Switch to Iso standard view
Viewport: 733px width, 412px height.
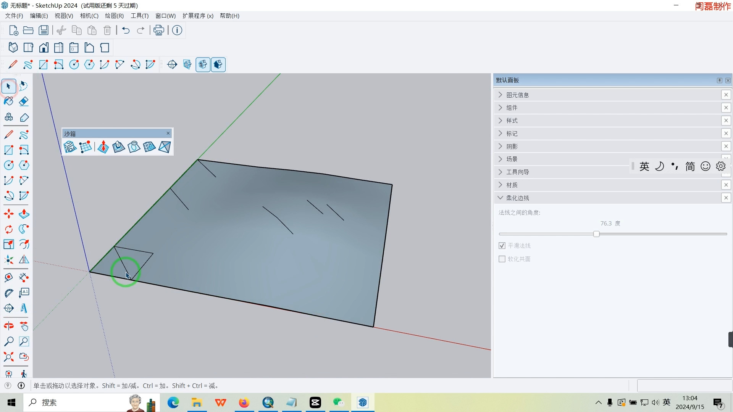click(x=13, y=48)
